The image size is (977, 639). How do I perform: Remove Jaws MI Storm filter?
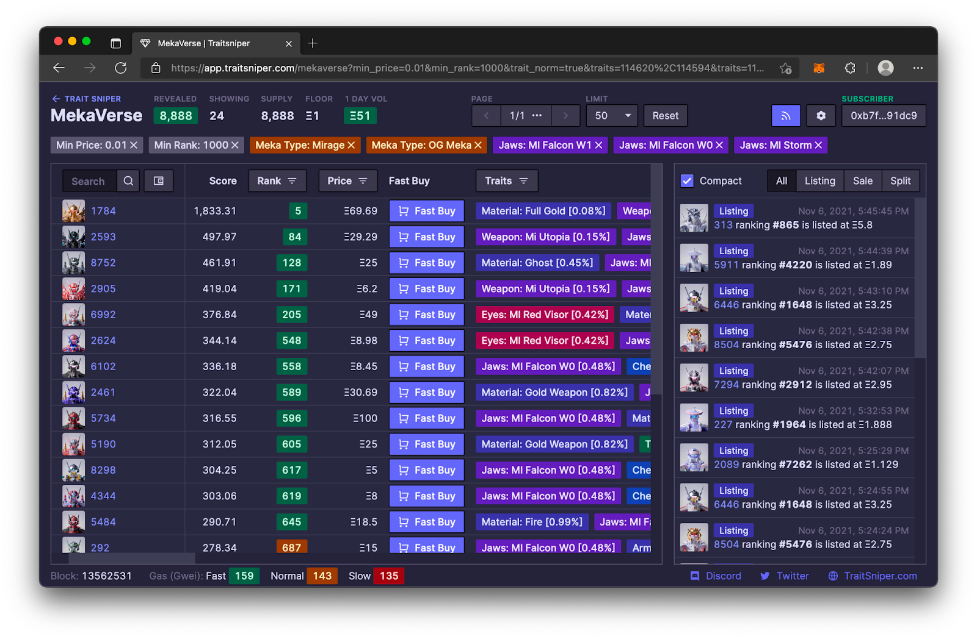point(818,145)
